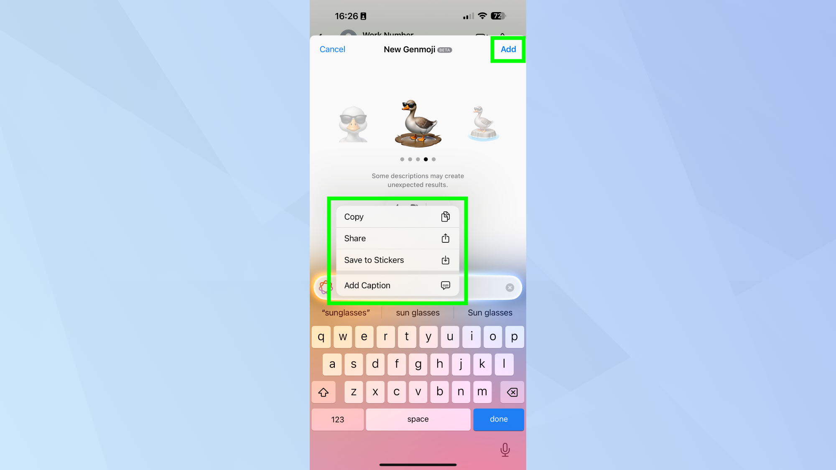Click the Share icon in context menu
Image resolution: width=836 pixels, height=470 pixels.
coord(446,238)
